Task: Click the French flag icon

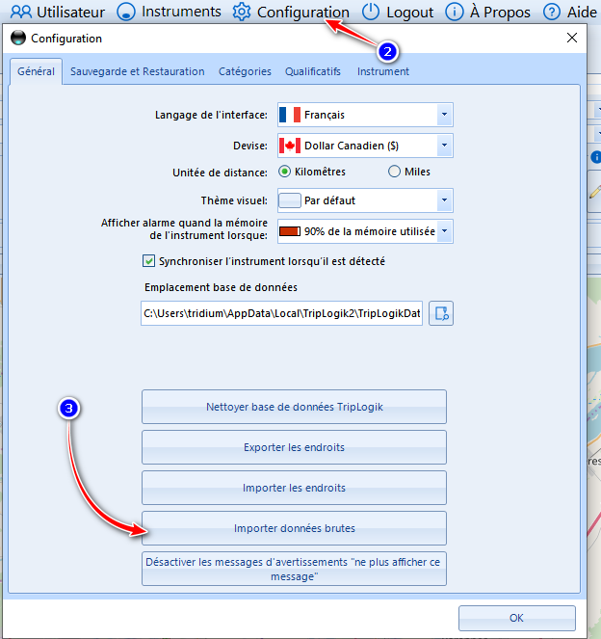Action: [290, 115]
